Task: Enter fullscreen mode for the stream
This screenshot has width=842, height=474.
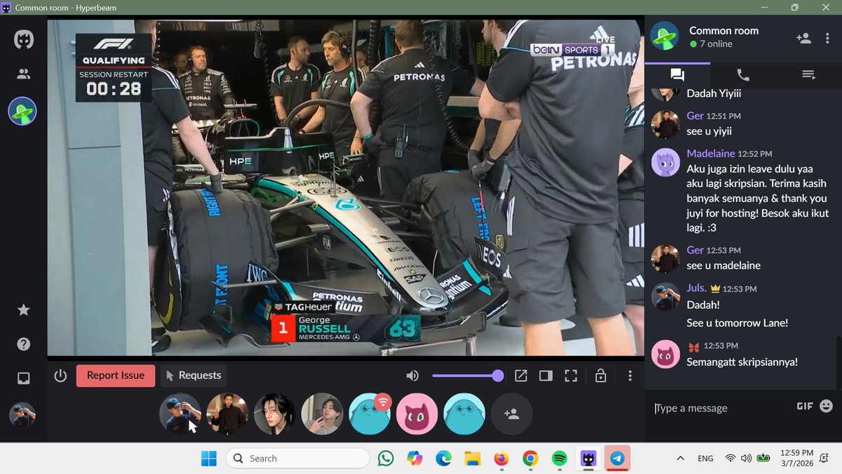Action: pyautogui.click(x=571, y=376)
